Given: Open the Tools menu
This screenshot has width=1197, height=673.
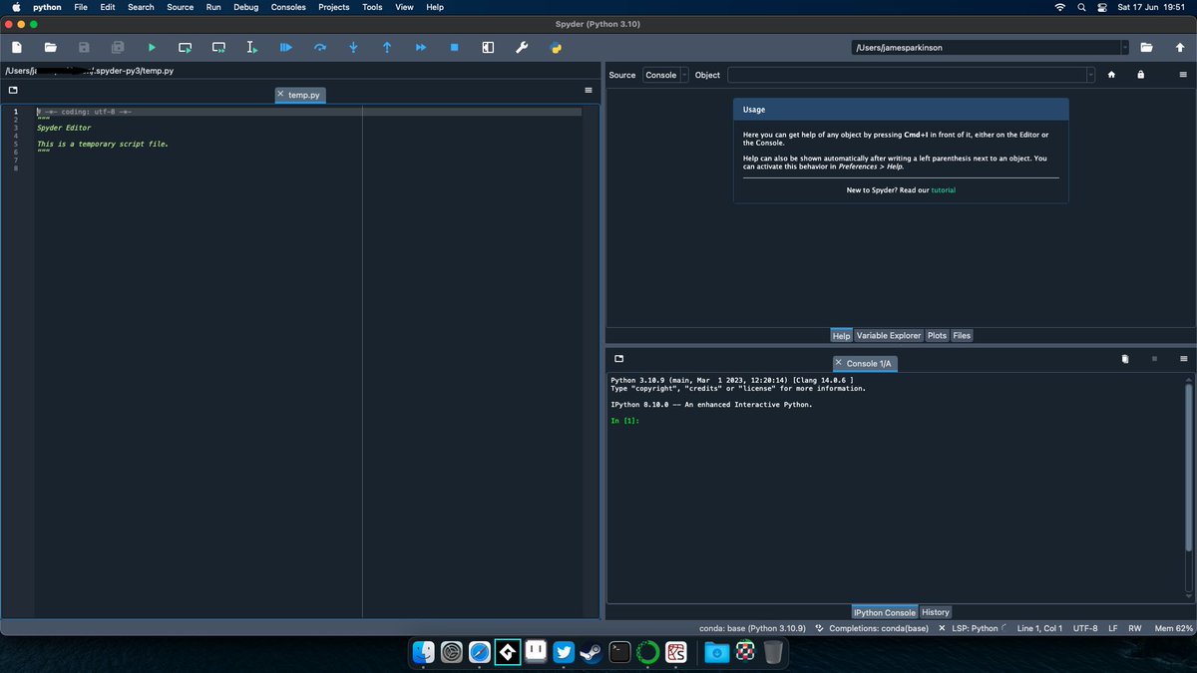Looking at the screenshot, I should [x=372, y=7].
